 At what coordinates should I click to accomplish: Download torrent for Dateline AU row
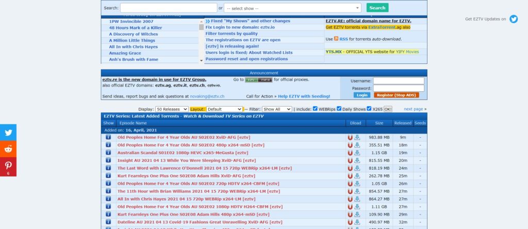pos(357,222)
